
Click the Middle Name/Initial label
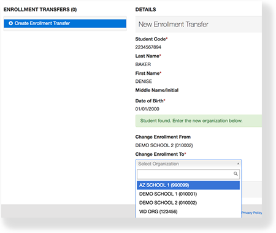point(157,90)
